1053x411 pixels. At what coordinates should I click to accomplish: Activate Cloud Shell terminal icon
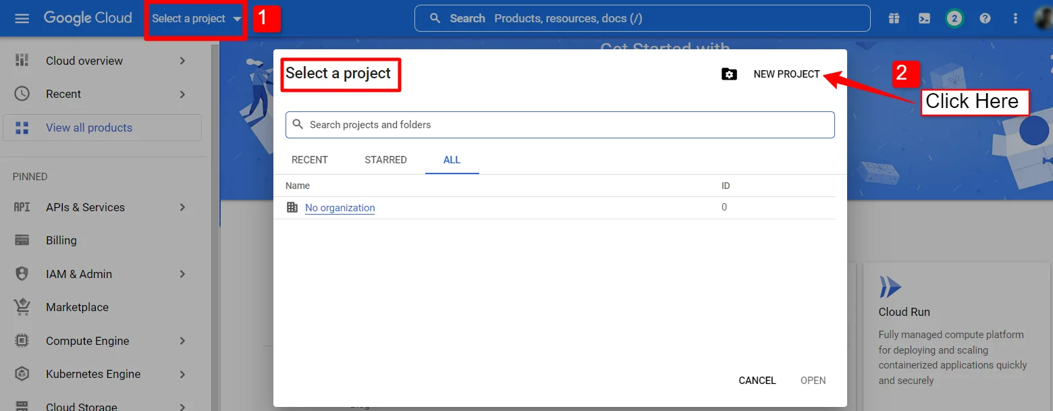coord(924,18)
